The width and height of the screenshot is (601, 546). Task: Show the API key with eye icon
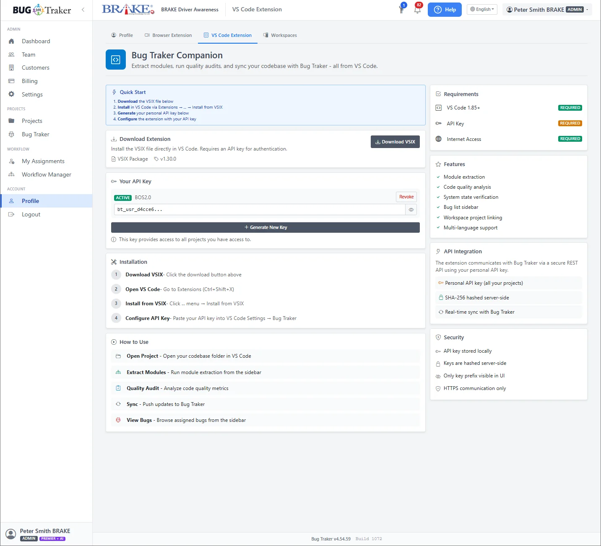[x=411, y=210]
